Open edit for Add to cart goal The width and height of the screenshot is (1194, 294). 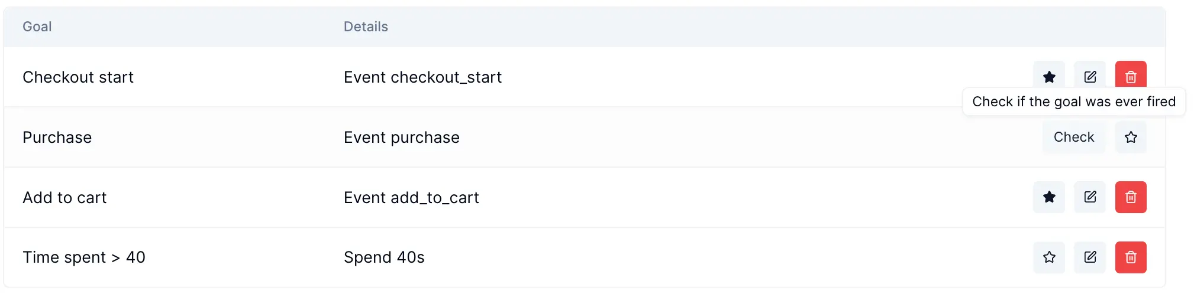(x=1090, y=197)
